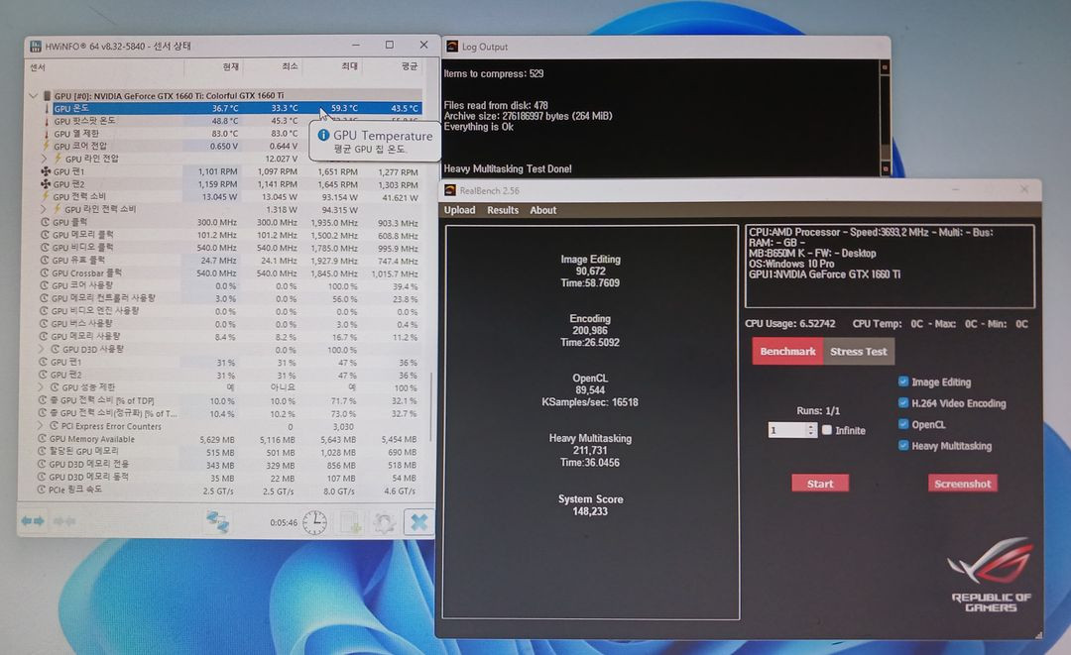1071x655 pixels.
Task: Enable the Infinite runs checkbox
Action: pos(826,430)
